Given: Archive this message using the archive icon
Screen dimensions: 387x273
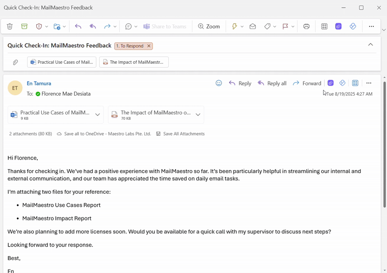Looking at the screenshot, I should pos(24,27).
